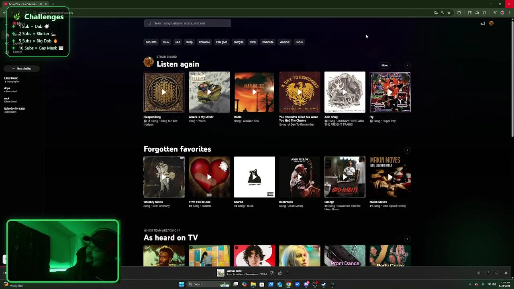Play If We Fall In Love cover
The width and height of the screenshot is (514, 289).
209,177
